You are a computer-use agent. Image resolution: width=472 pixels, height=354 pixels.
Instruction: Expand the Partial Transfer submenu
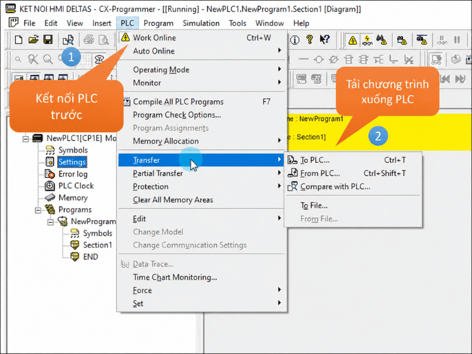coord(202,173)
